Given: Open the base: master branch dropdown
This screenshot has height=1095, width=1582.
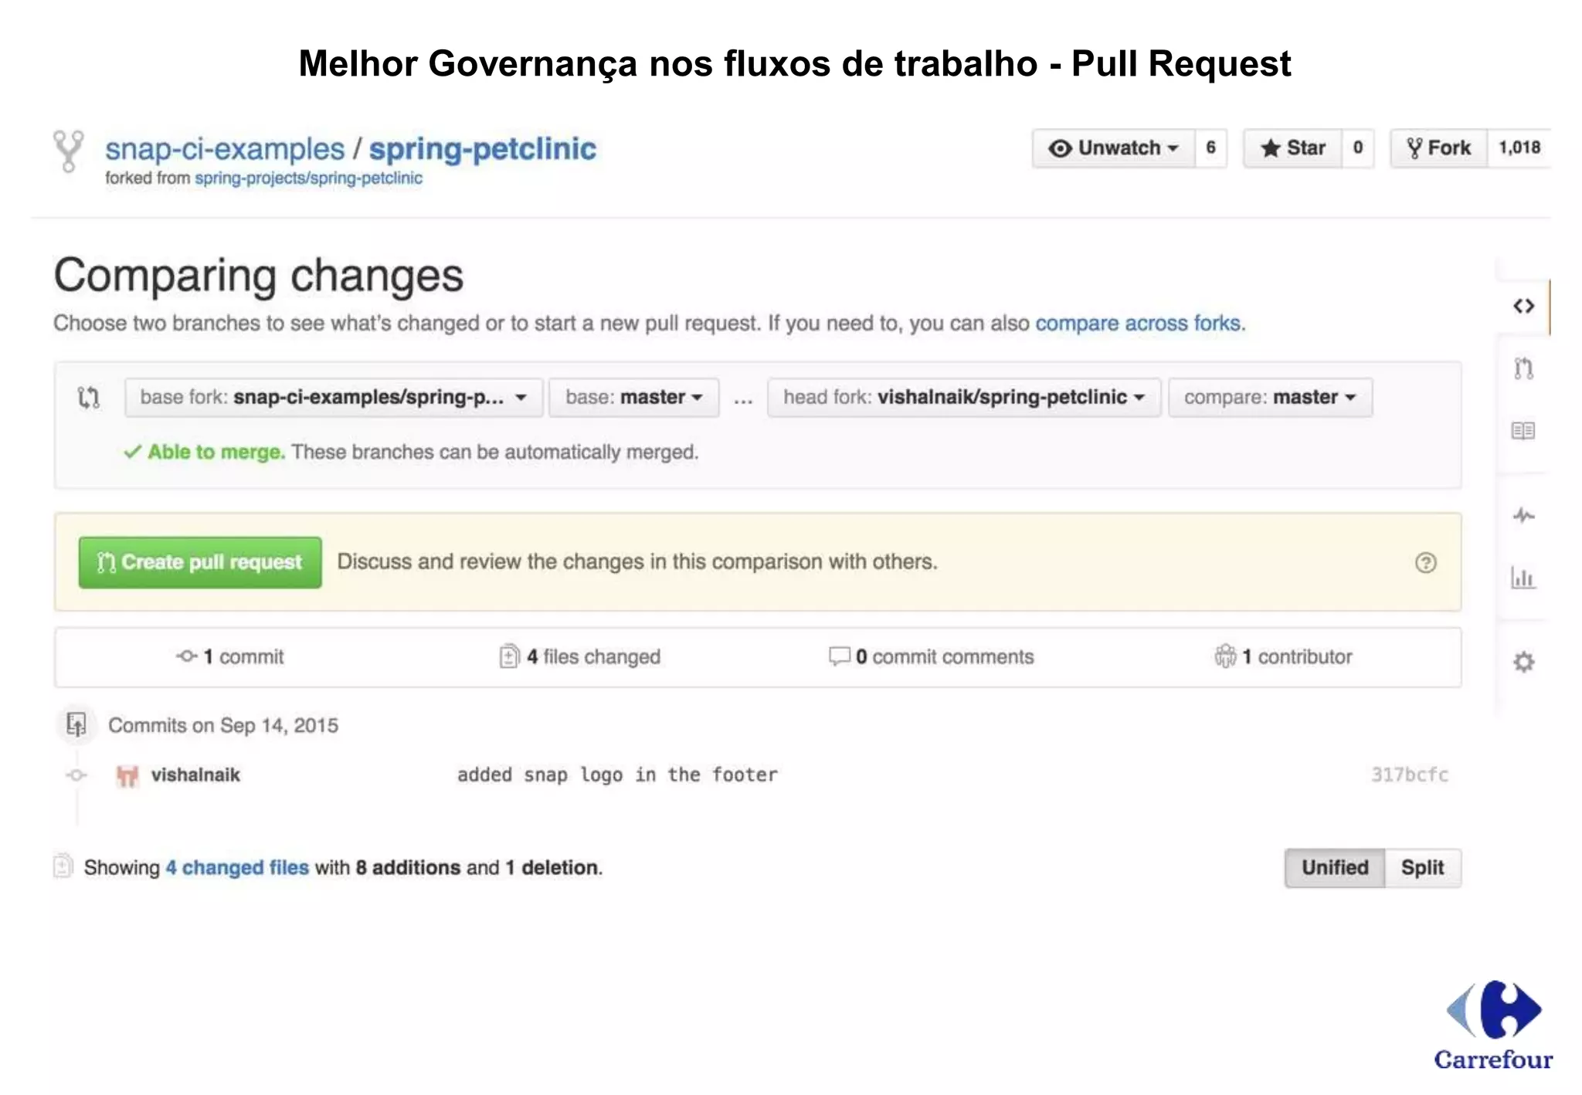Looking at the screenshot, I should (x=634, y=398).
